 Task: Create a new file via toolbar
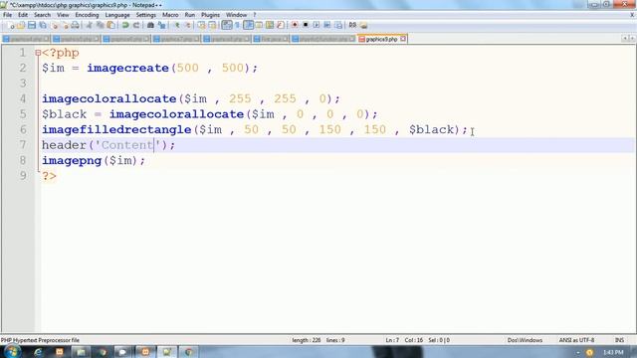coord(11,25)
